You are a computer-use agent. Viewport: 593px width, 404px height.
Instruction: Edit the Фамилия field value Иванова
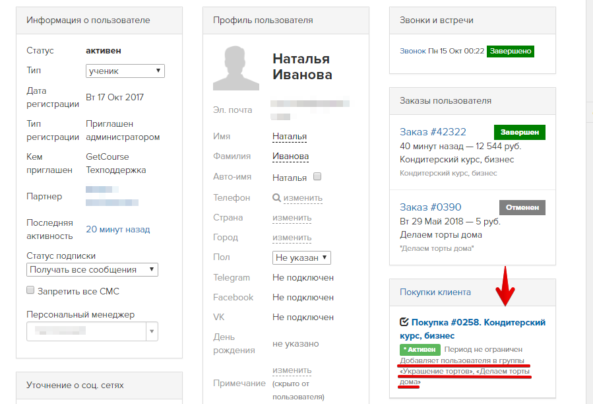pyautogui.click(x=290, y=156)
